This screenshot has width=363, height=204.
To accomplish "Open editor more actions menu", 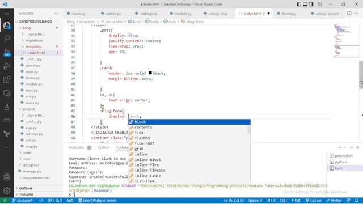I will click(x=357, y=14).
